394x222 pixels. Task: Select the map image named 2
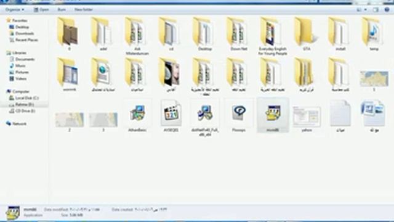click(x=69, y=121)
